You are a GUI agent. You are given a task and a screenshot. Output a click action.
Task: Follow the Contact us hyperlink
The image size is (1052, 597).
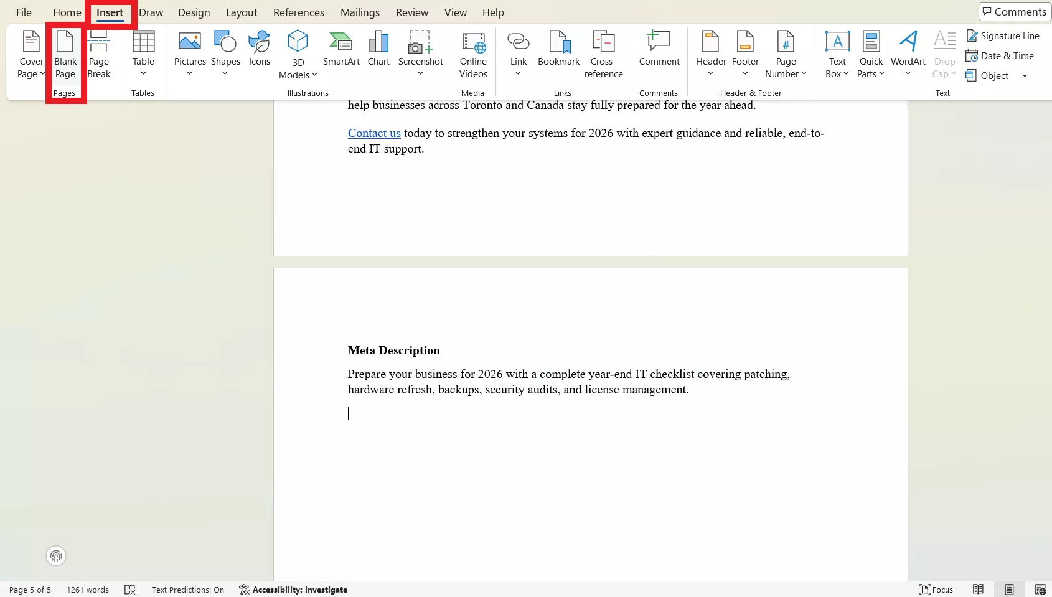[374, 133]
